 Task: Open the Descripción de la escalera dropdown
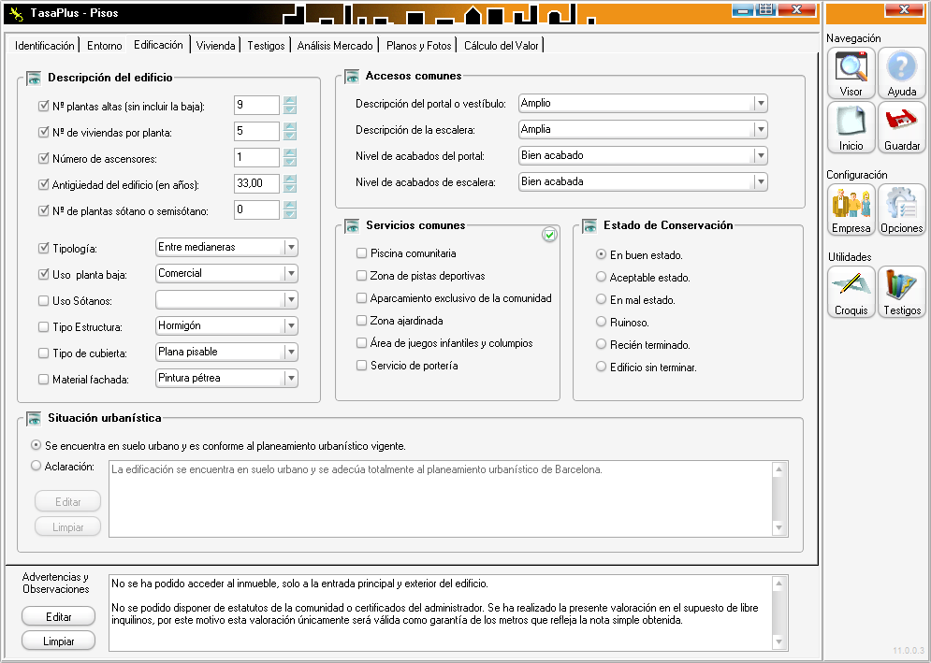(760, 130)
